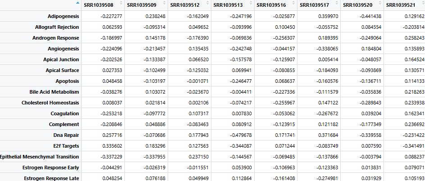Select the Adipogenesis row label

(x=64, y=16)
